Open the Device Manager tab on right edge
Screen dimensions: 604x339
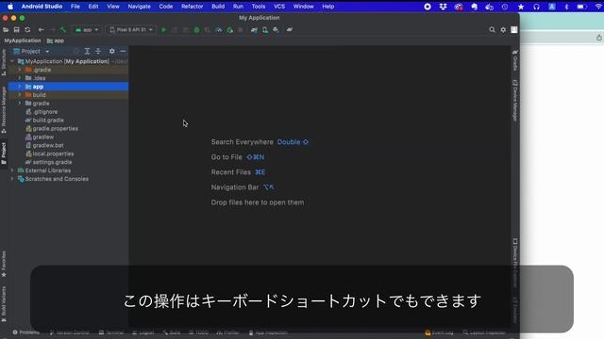click(x=515, y=101)
